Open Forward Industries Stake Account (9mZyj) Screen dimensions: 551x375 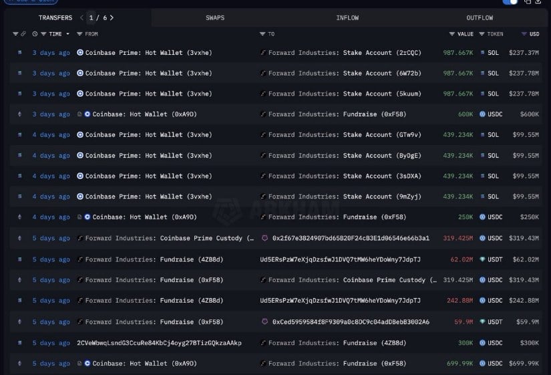(x=345, y=197)
